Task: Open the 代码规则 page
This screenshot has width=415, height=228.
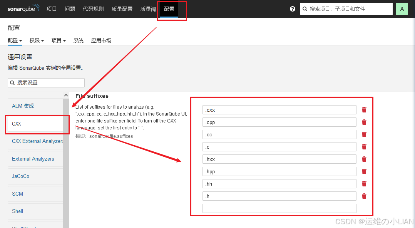Action: 93,8
